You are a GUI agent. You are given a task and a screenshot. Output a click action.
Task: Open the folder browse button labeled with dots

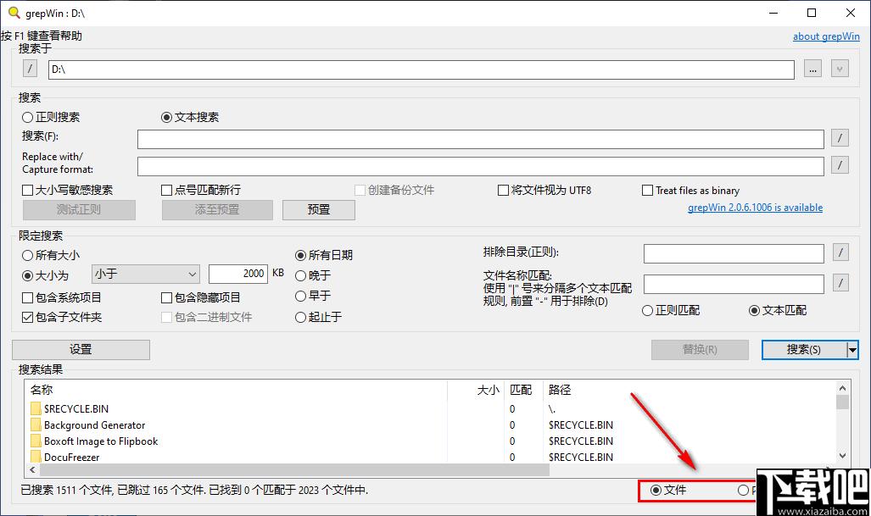tap(812, 69)
